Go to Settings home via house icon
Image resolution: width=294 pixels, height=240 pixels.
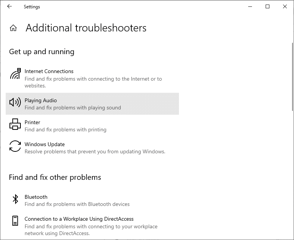coord(13,28)
